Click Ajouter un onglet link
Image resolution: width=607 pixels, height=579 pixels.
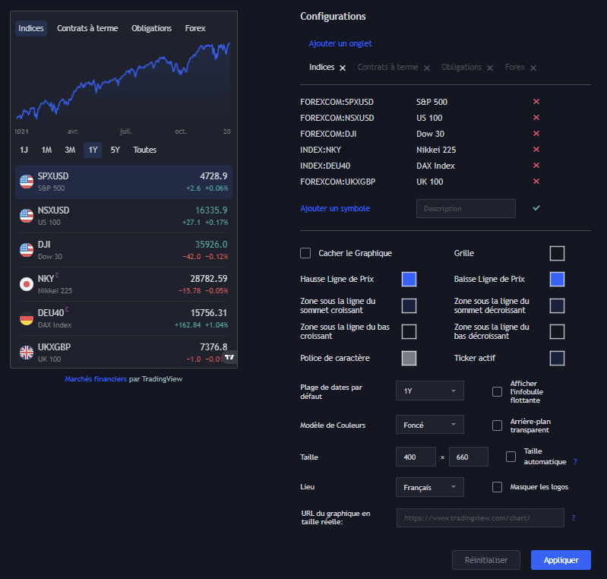click(x=340, y=44)
